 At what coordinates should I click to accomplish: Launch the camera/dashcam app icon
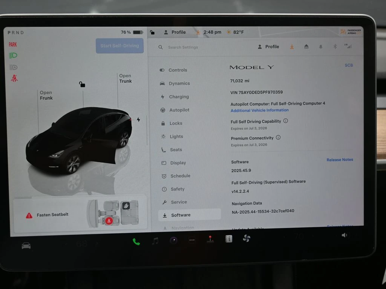[173, 240]
